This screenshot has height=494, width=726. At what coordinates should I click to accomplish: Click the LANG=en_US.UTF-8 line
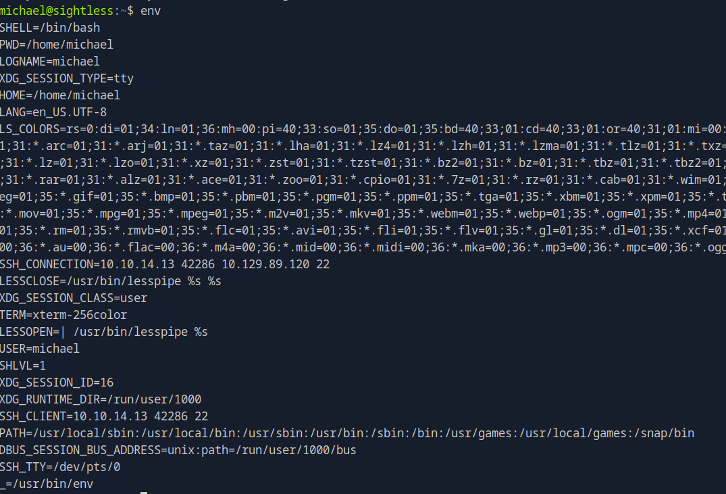pyautogui.click(x=53, y=112)
